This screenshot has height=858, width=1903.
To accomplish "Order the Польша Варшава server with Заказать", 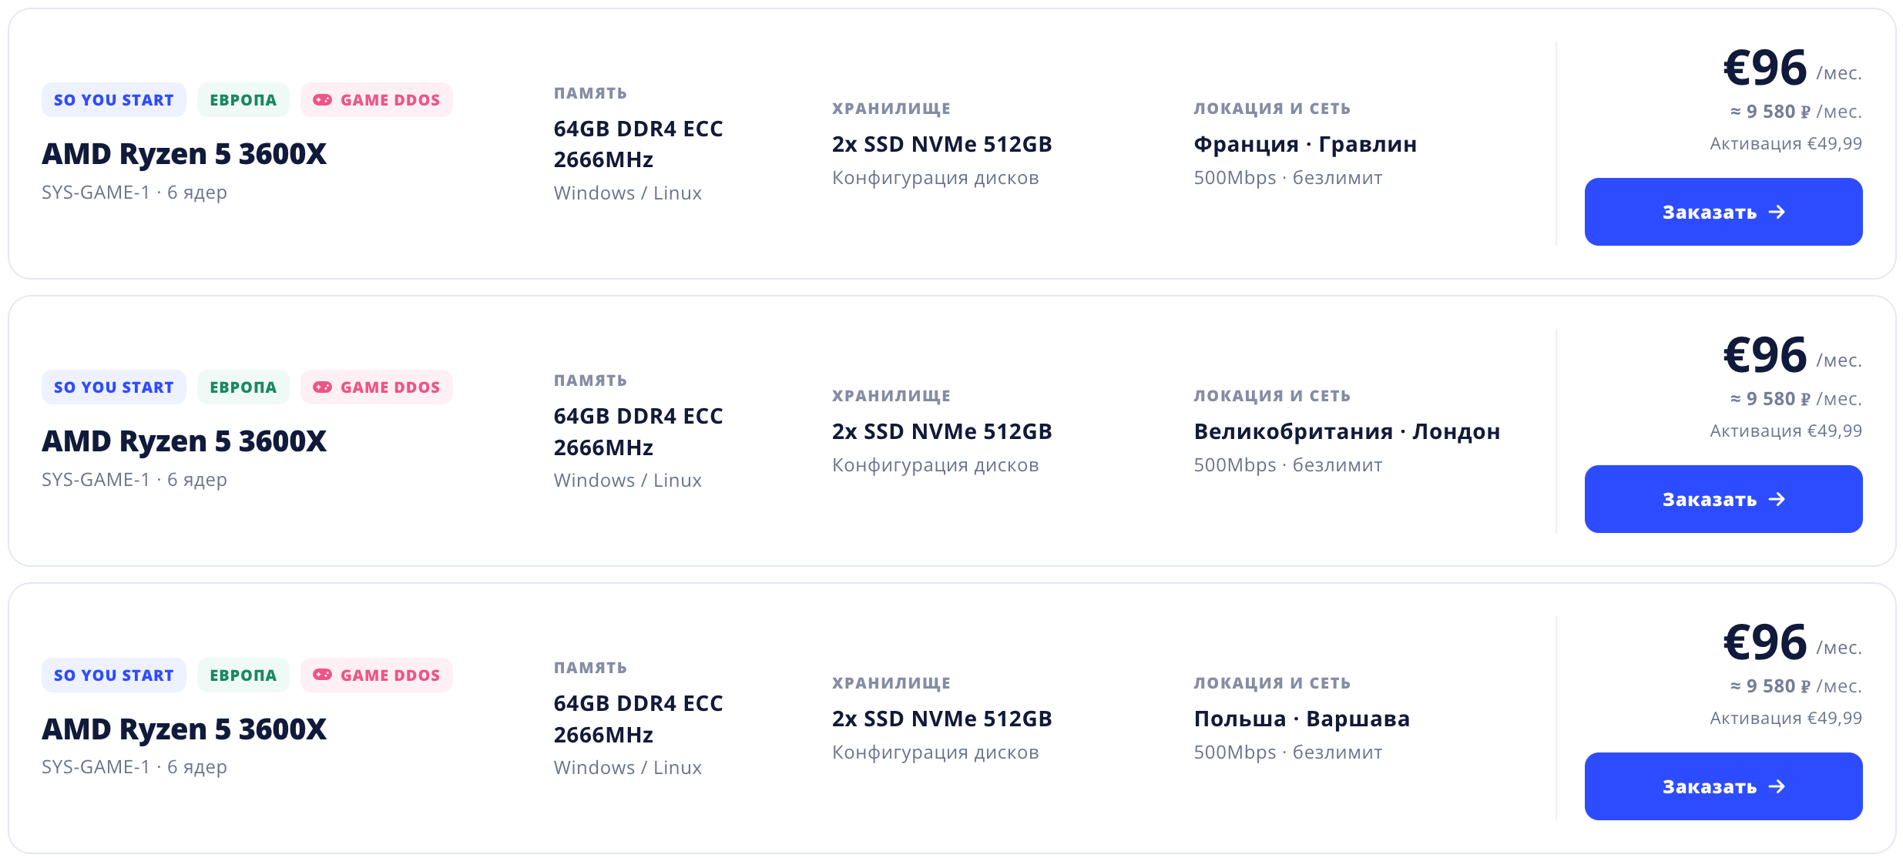I will point(1723,786).
